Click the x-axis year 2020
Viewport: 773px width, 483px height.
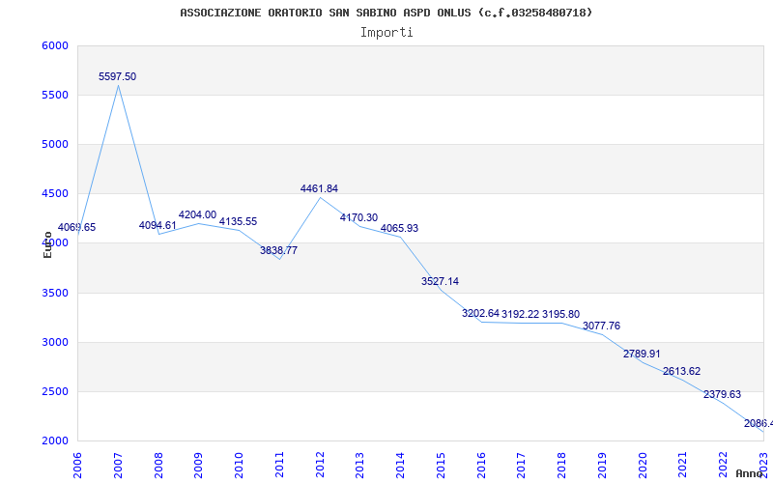click(643, 466)
